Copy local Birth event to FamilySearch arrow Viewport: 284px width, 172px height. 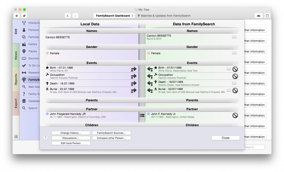click(x=134, y=69)
